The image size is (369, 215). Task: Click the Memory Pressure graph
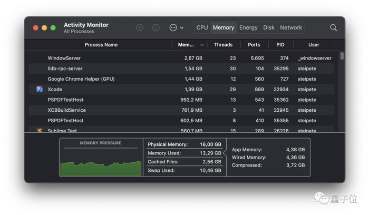(x=101, y=161)
